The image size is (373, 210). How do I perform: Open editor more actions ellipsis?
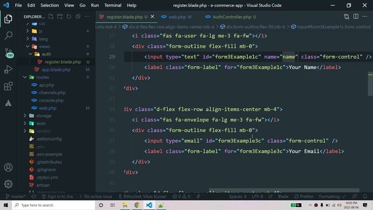pyautogui.click(x=365, y=16)
